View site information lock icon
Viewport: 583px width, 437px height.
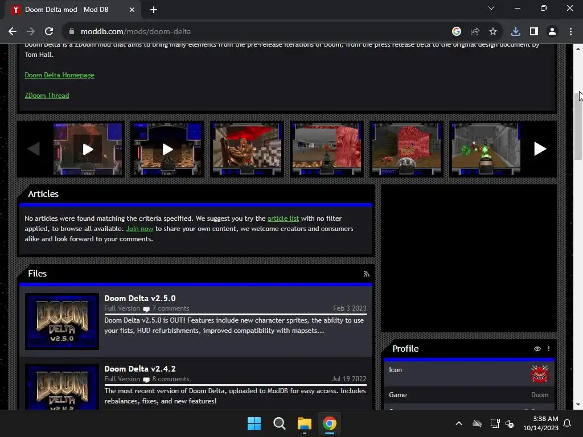(x=72, y=32)
